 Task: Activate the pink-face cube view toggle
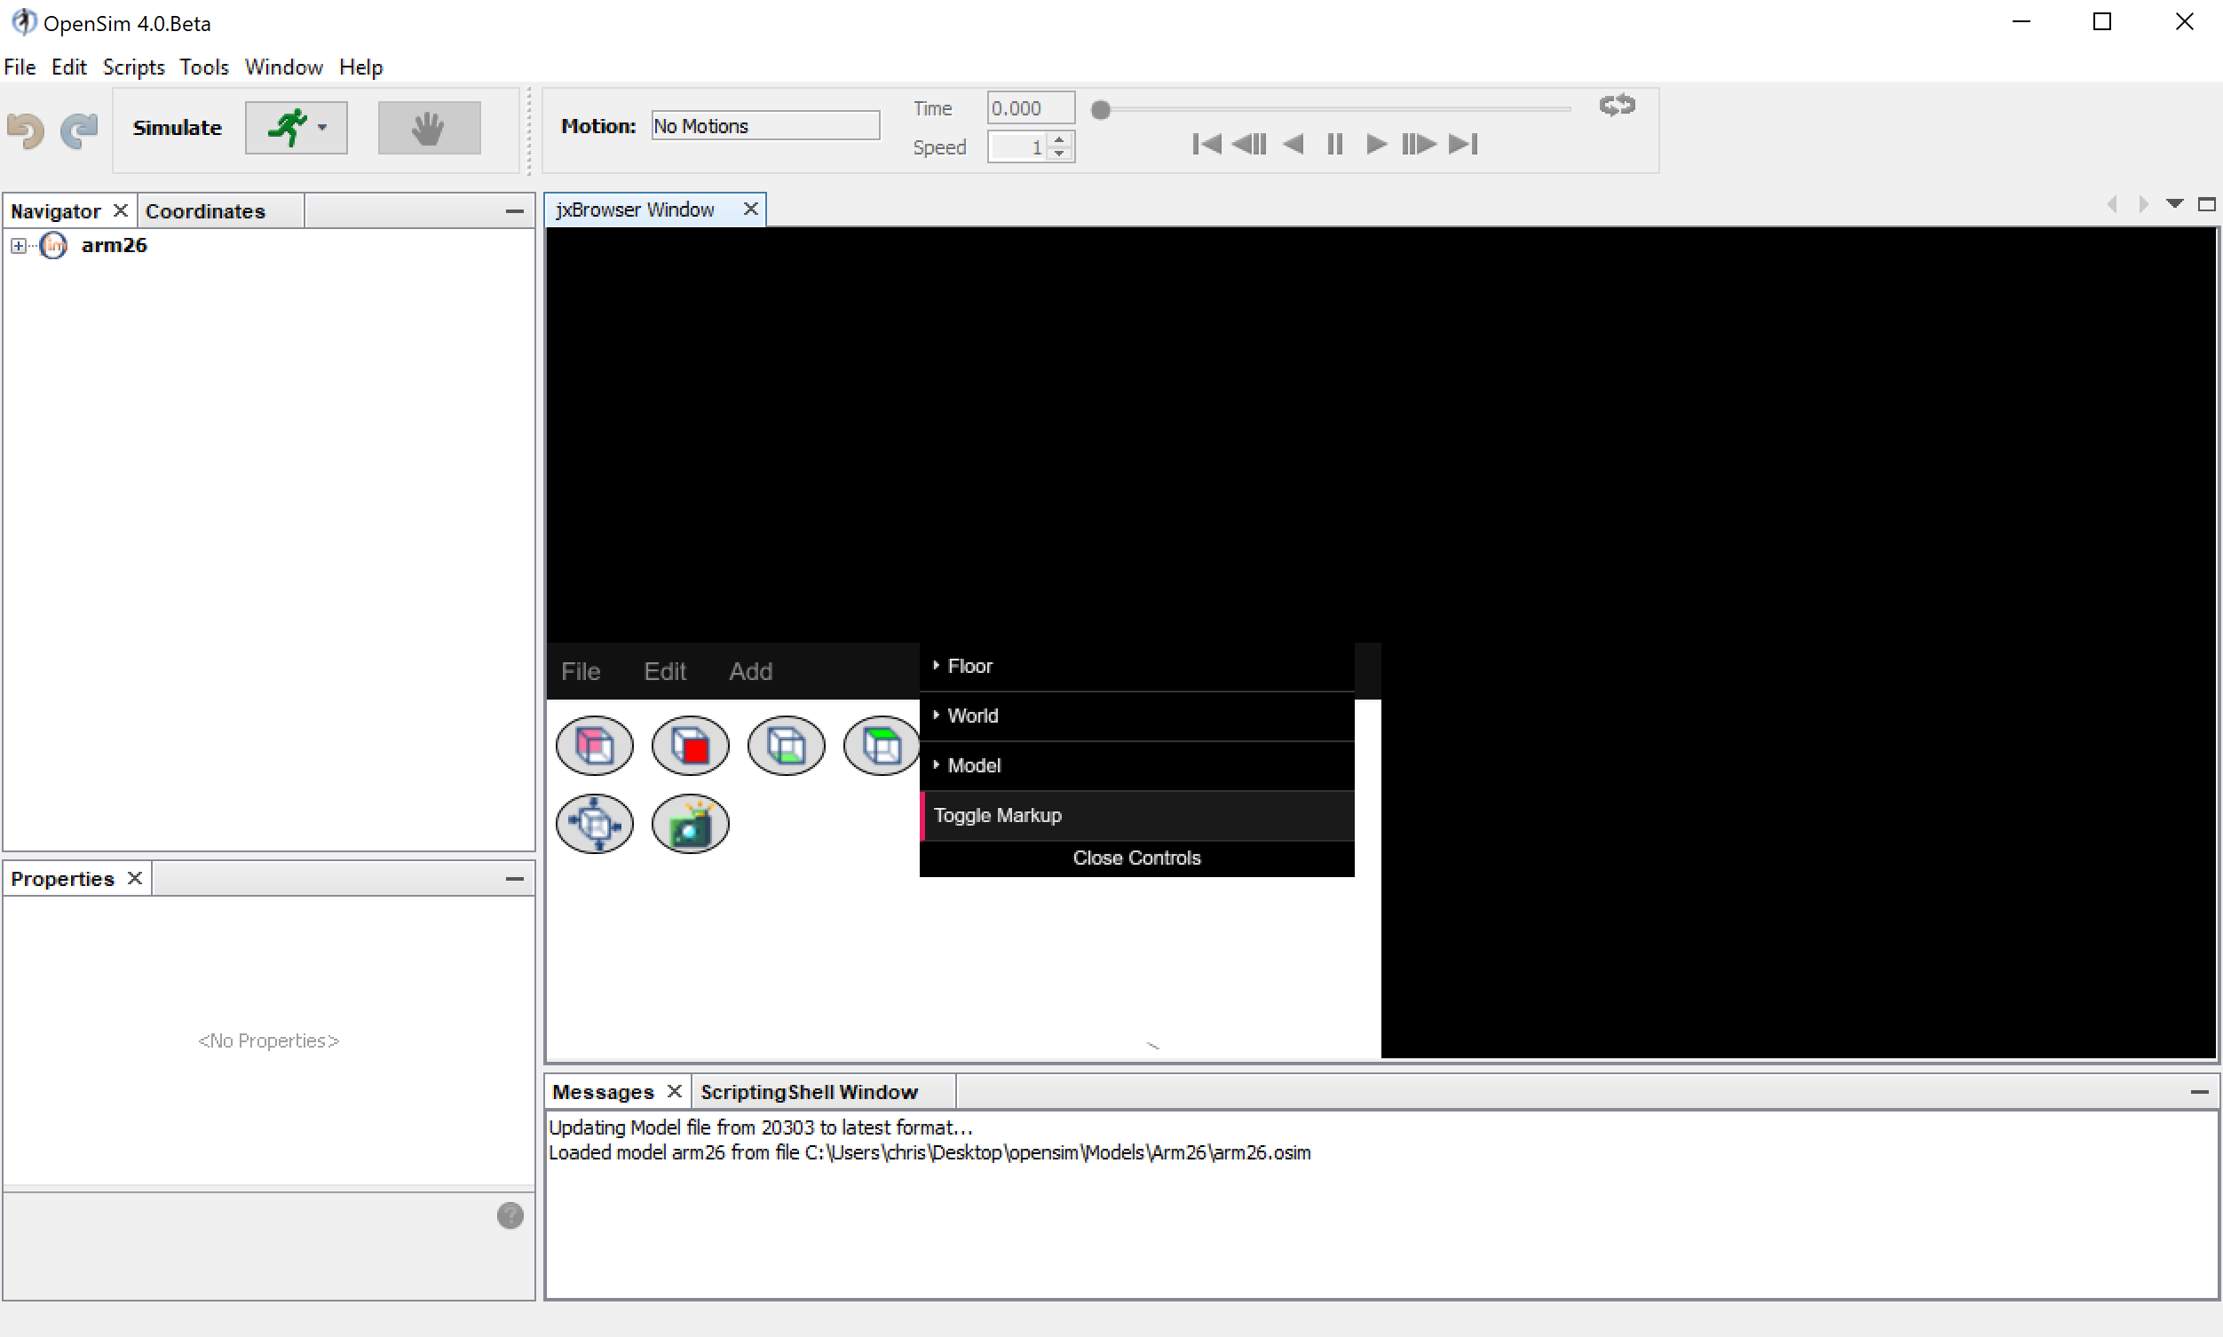(x=595, y=745)
